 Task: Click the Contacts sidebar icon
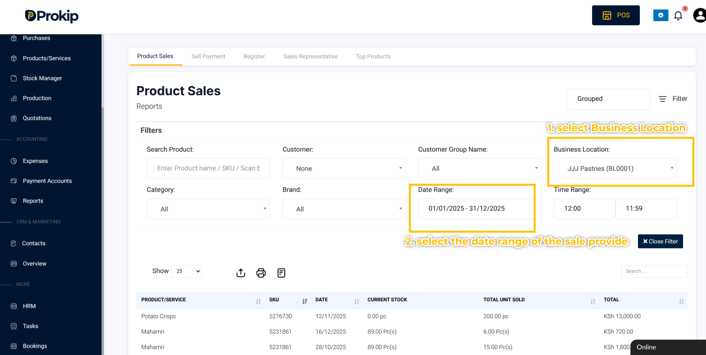[14, 243]
